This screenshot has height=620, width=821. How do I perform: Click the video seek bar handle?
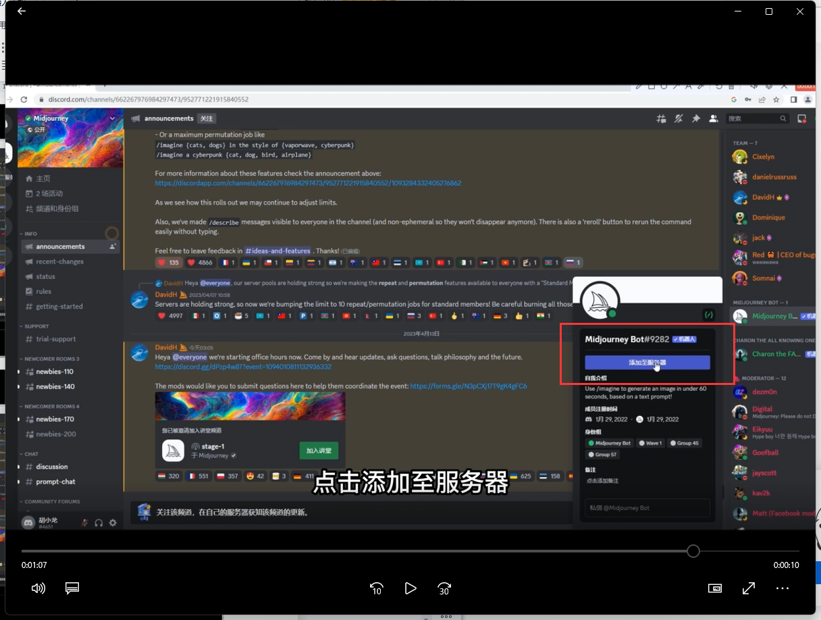pyautogui.click(x=693, y=551)
